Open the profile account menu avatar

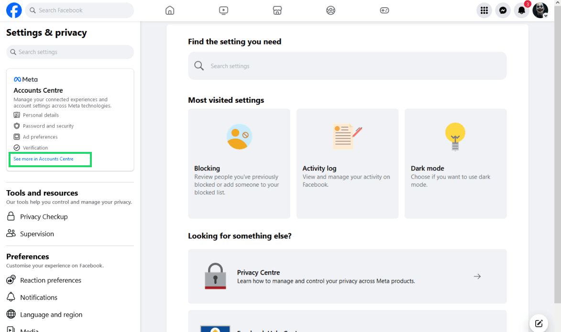click(540, 10)
